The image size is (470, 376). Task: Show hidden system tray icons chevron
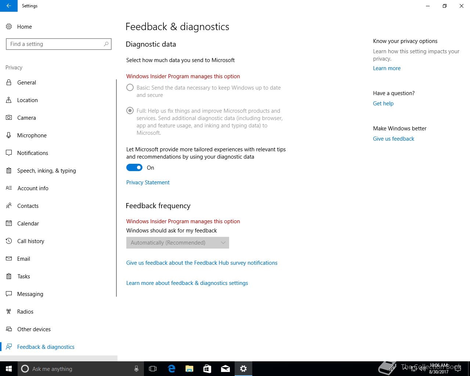pos(405,368)
